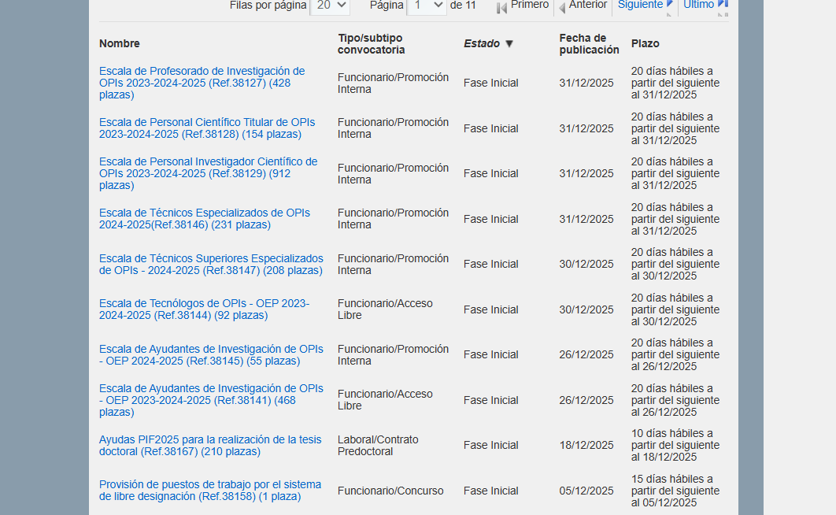
Task: Click the 'de 11' total pages text
Action: [463, 6]
